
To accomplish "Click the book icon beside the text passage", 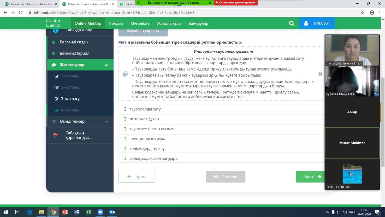I will point(125,74).
